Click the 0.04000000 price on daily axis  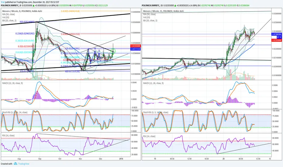click(x=136, y=12)
